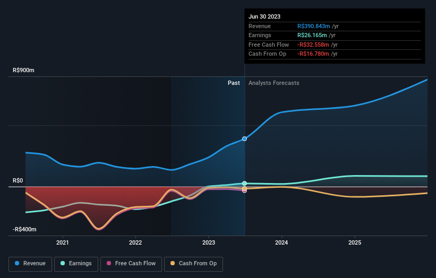Click the 2022 x-axis label
Screen dimensions: 436x278
tap(135, 242)
